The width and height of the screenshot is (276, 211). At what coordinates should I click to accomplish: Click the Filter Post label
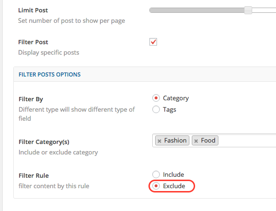[x=33, y=42]
